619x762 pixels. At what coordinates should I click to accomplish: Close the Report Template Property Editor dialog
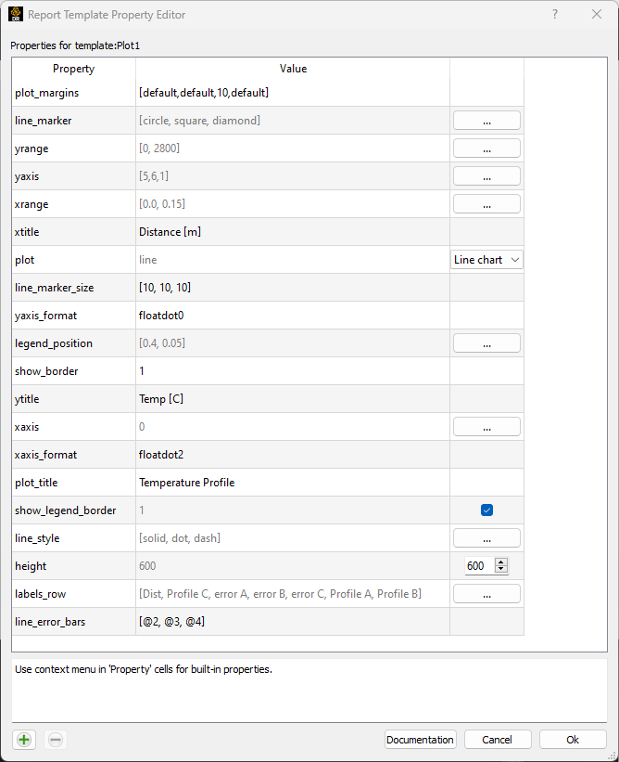(597, 14)
